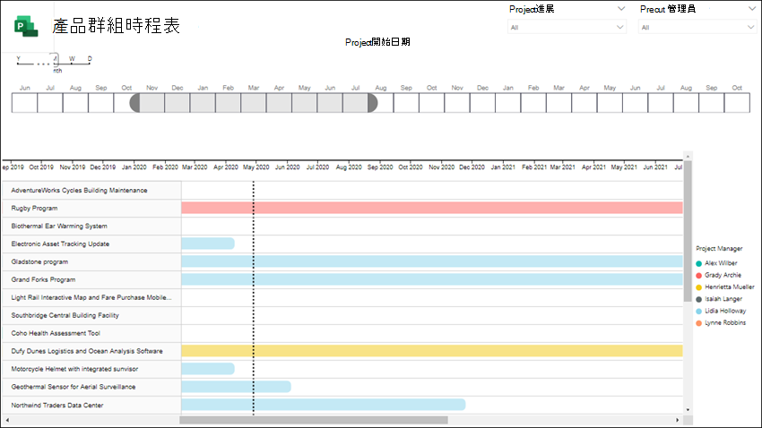Viewport: 762px width, 428px height.
Task: Click the Isaiah Langer legend entry
Action: (x=719, y=299)
